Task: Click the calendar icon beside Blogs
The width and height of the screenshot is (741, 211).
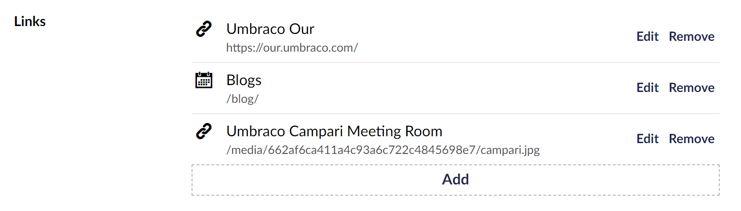Action: point(204,80)
